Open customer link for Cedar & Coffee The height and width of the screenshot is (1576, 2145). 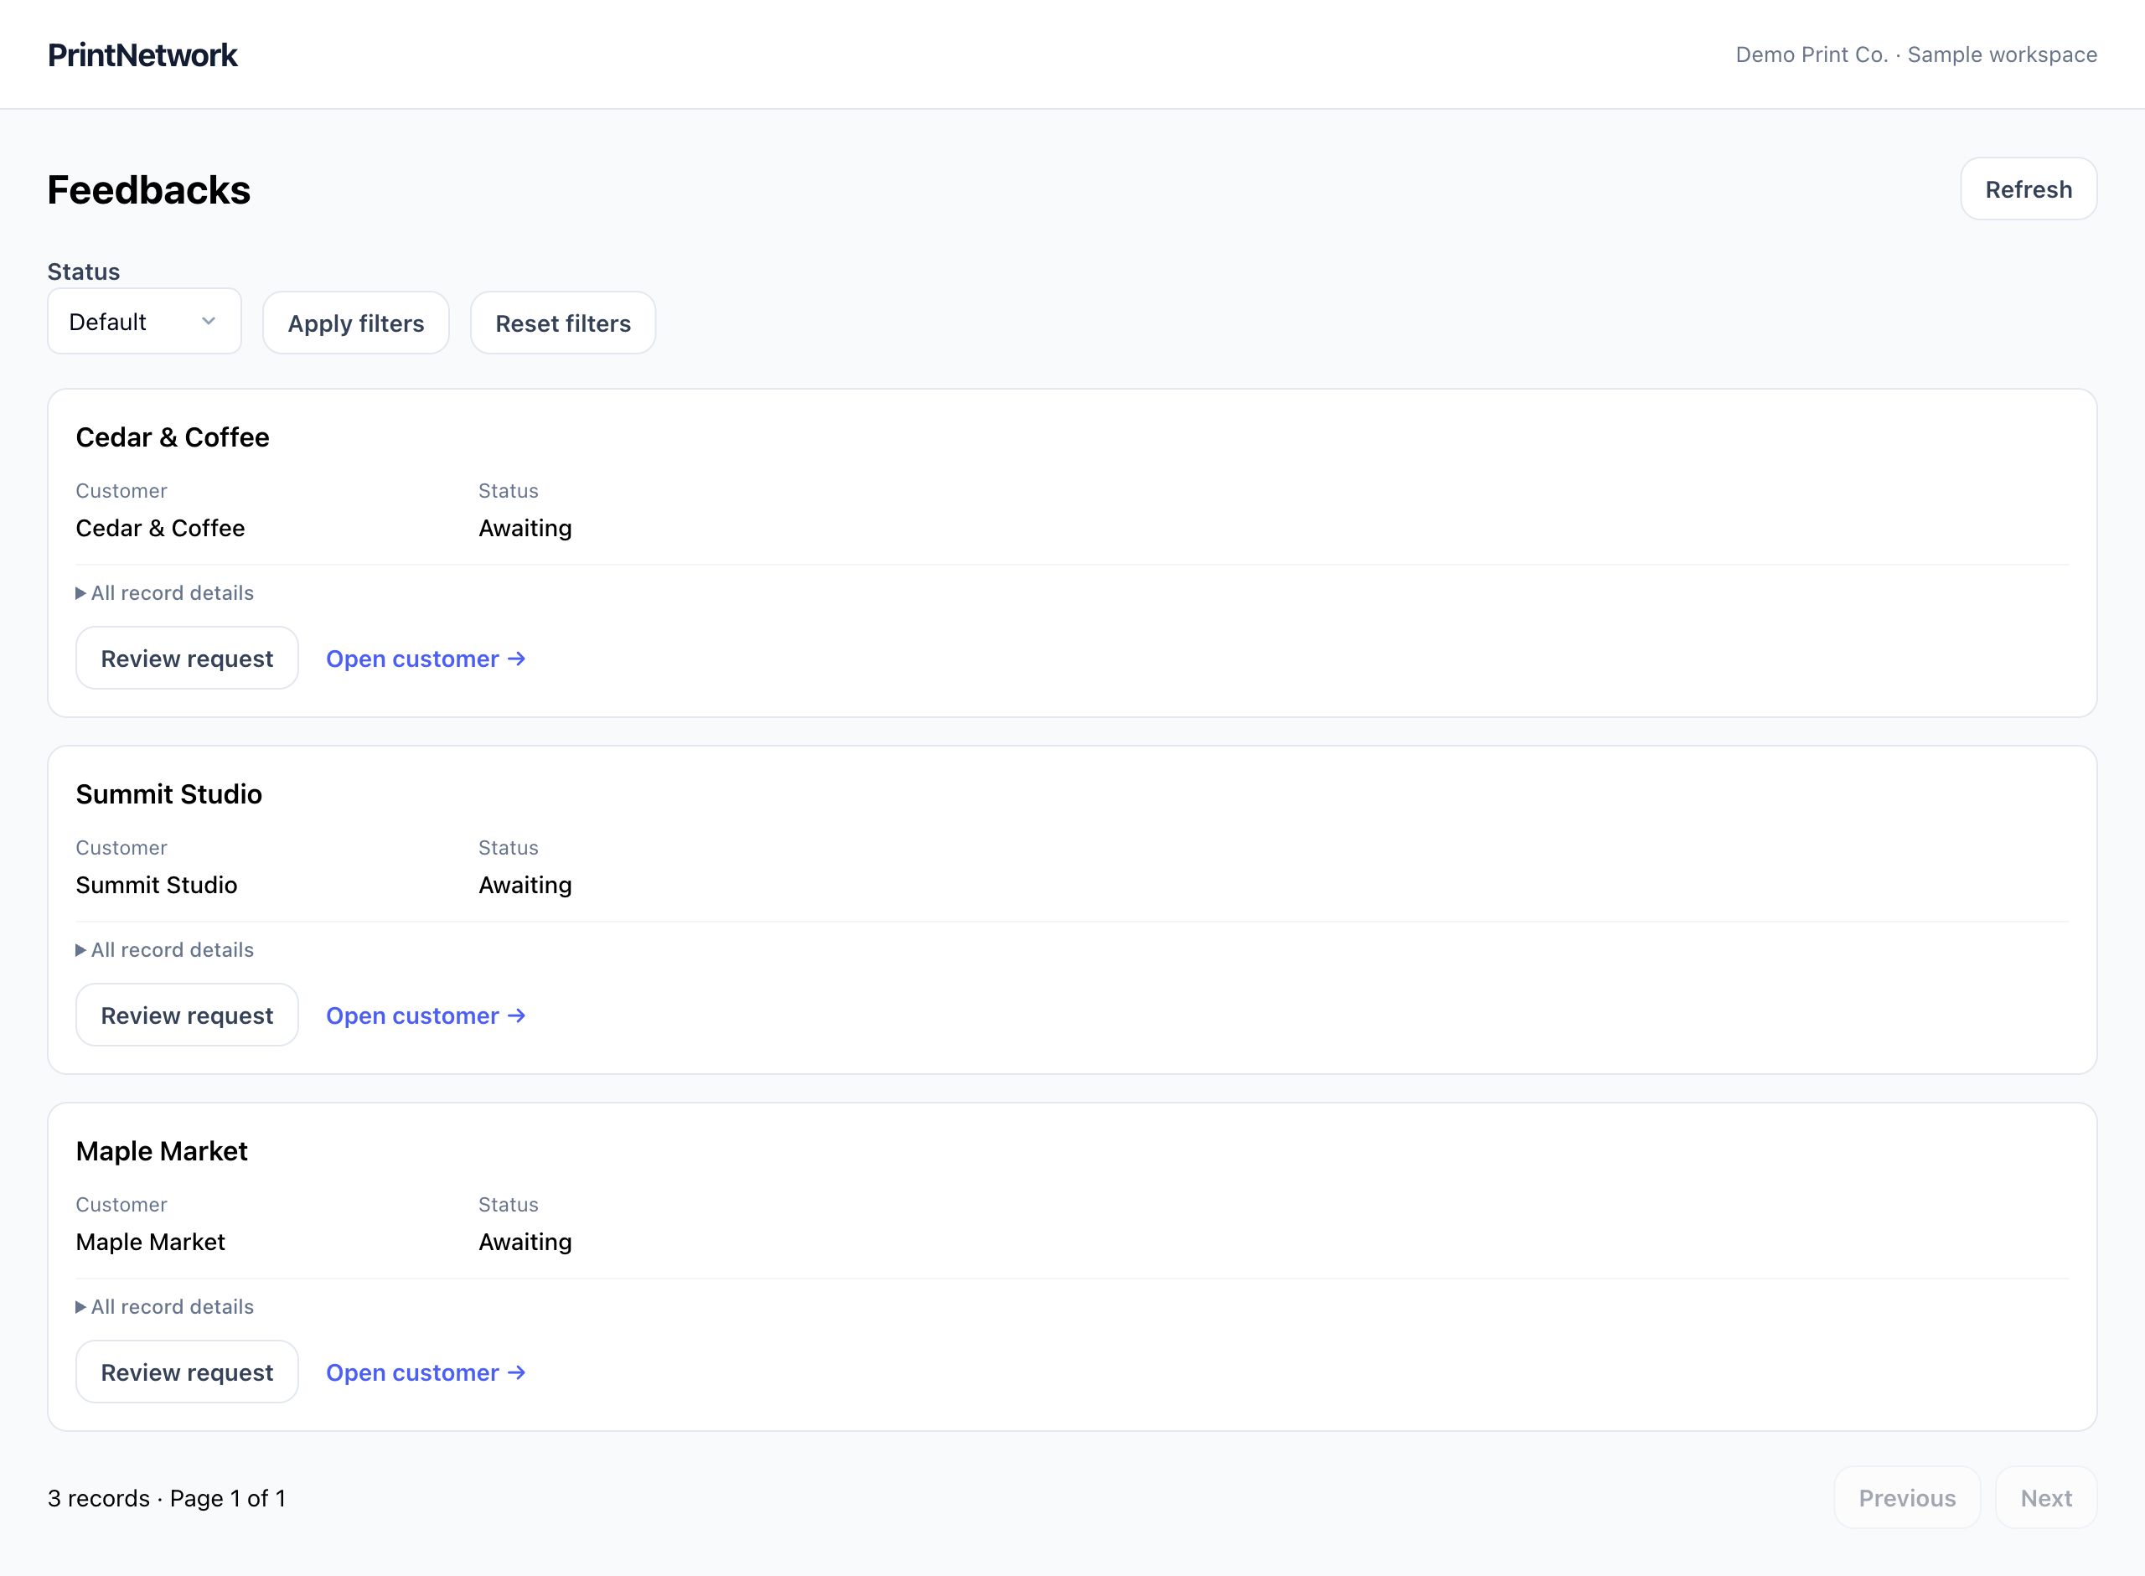point(426,659)
